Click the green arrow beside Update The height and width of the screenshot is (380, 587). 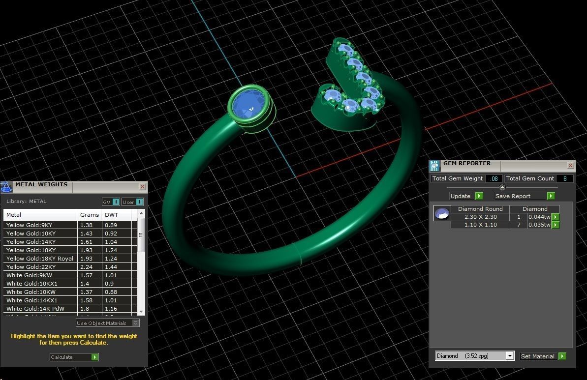point(479,196)
